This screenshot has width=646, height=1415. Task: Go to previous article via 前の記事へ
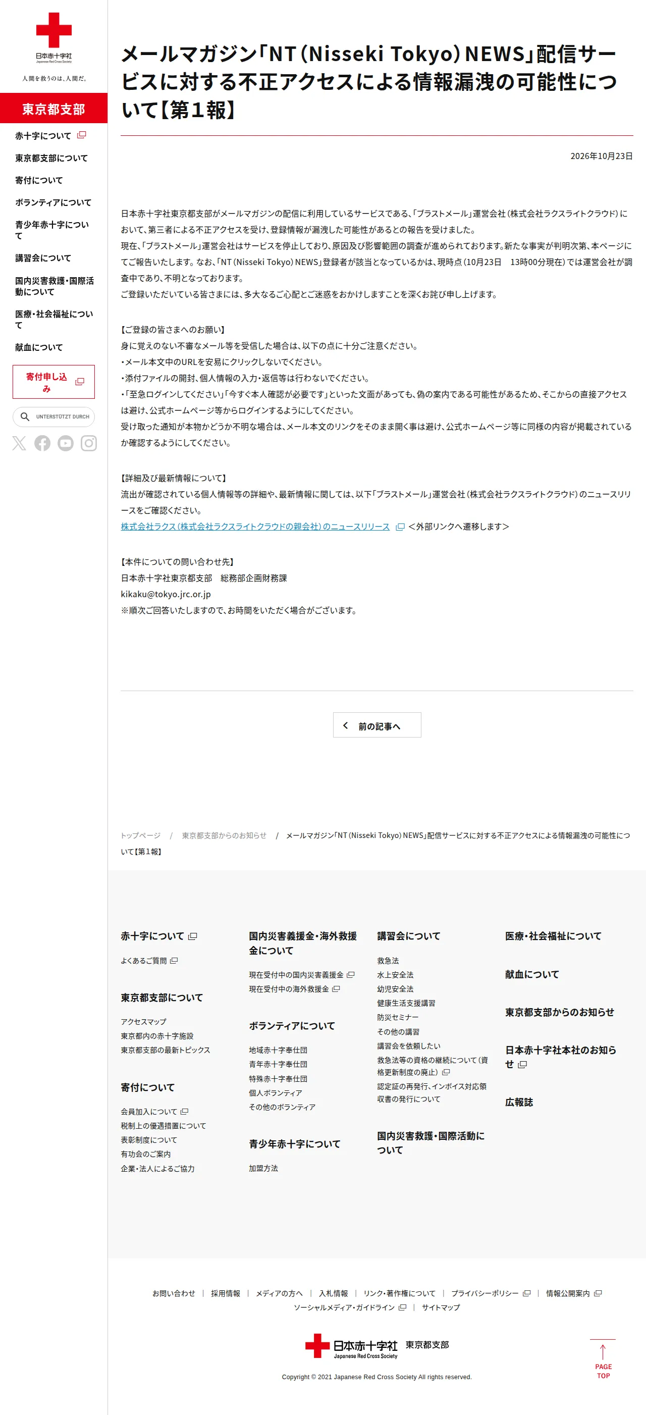[x=377, y=725]
